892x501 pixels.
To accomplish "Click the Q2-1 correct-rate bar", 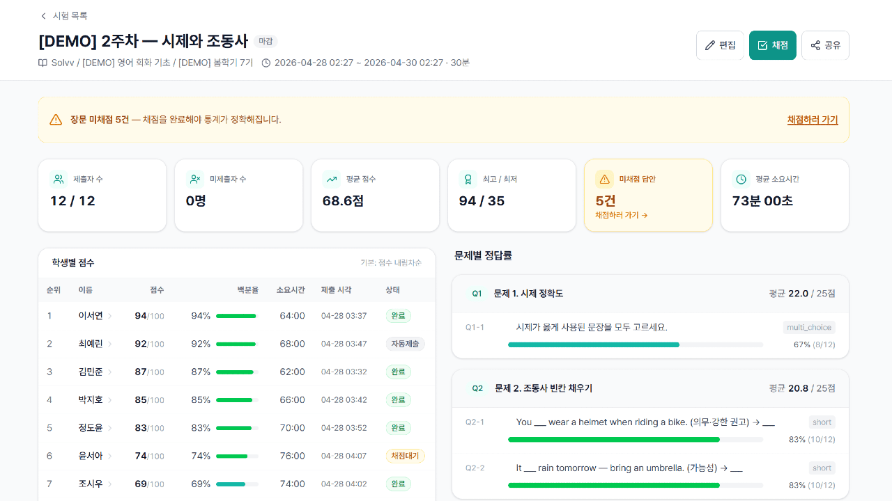I will 636,439.
